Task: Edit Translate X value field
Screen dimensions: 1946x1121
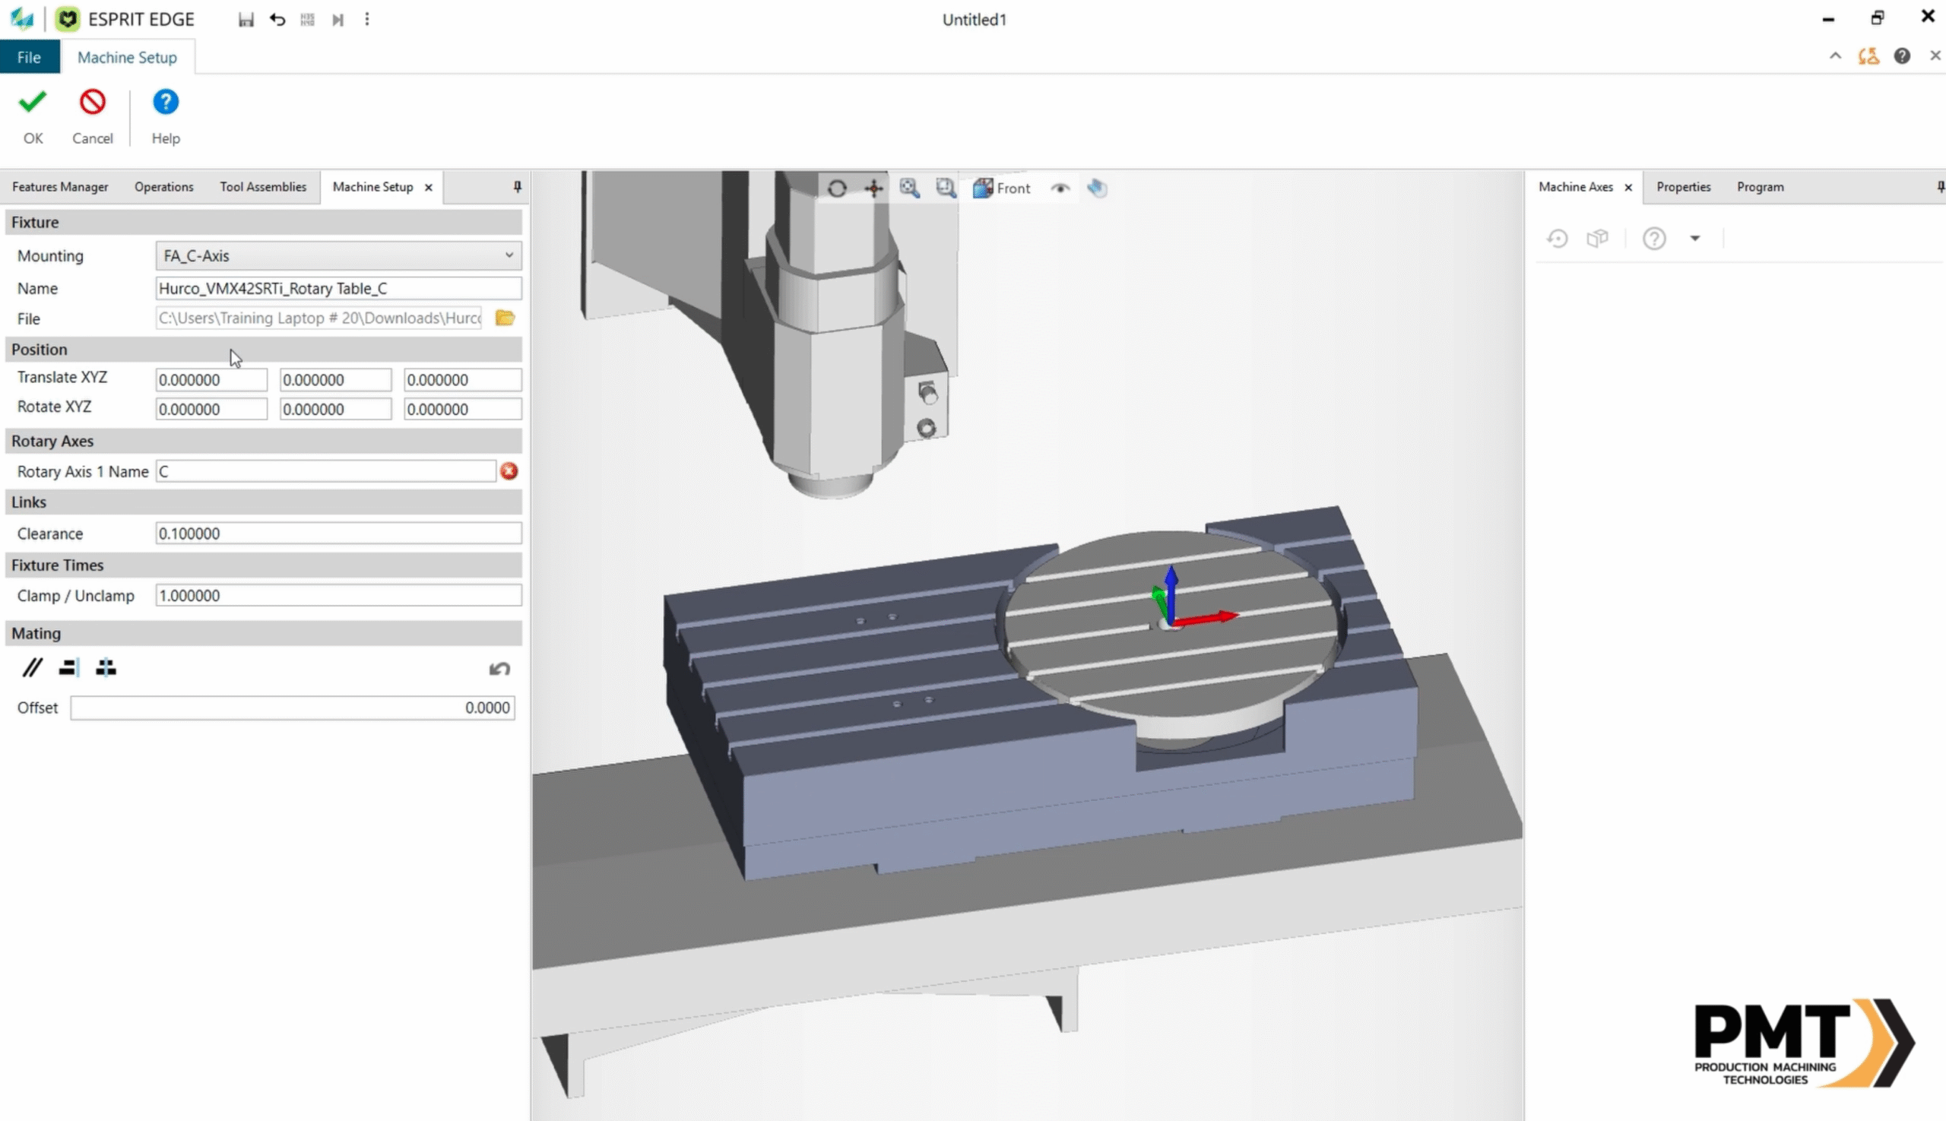Action: click(x=212, y=379)
